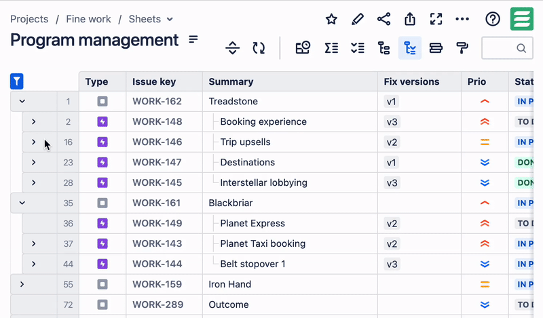
Task: Click the search magnifier icon
Action: pyautogui.click(x=521, y=48)
